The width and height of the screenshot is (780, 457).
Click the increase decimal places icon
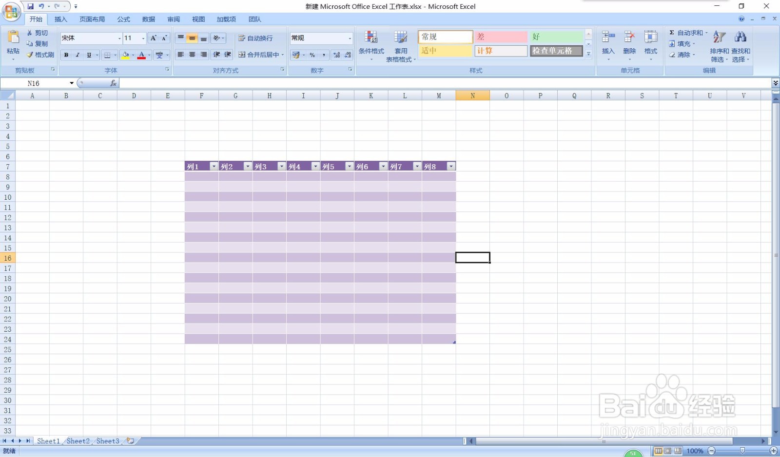click(336, 55)
